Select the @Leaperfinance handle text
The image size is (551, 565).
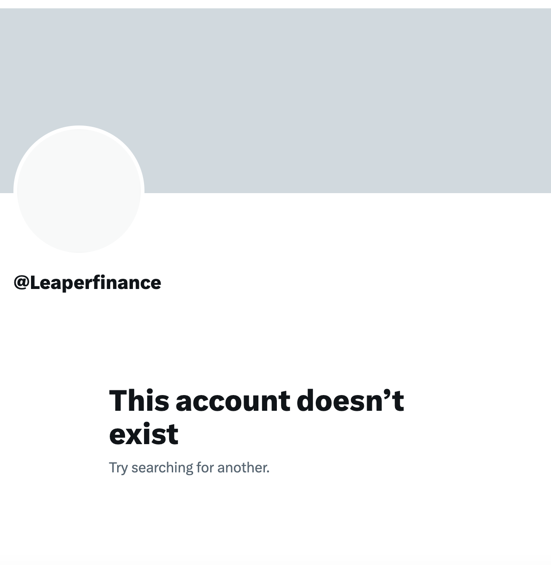click(x=87, y=282)
